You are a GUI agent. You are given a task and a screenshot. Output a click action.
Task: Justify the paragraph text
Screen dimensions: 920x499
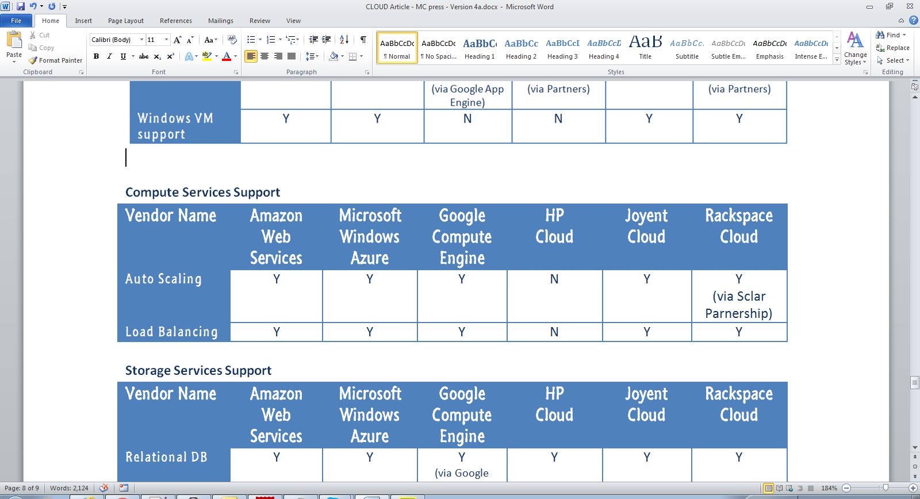pyautogui.click(x=292, y=56)
